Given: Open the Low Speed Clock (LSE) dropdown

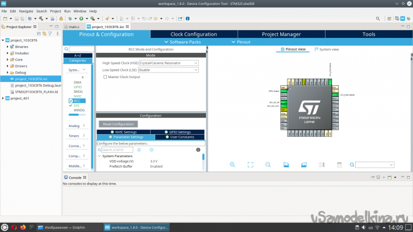Looking at the screenshot, I should [169, 70].
